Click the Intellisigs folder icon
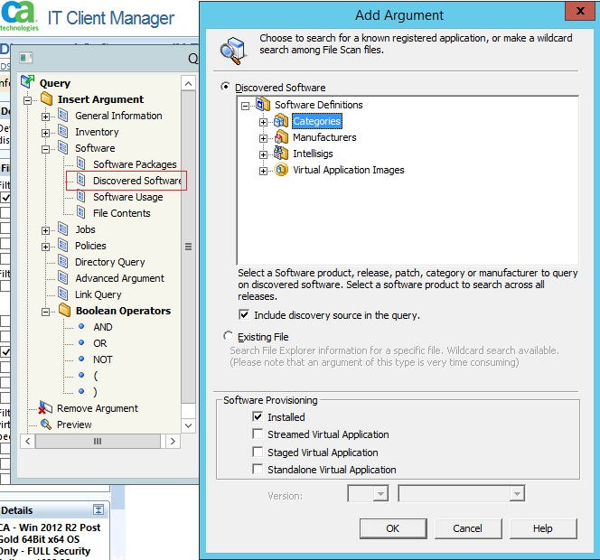The width and height of the screenshot is (600, 560). (281, 154)
